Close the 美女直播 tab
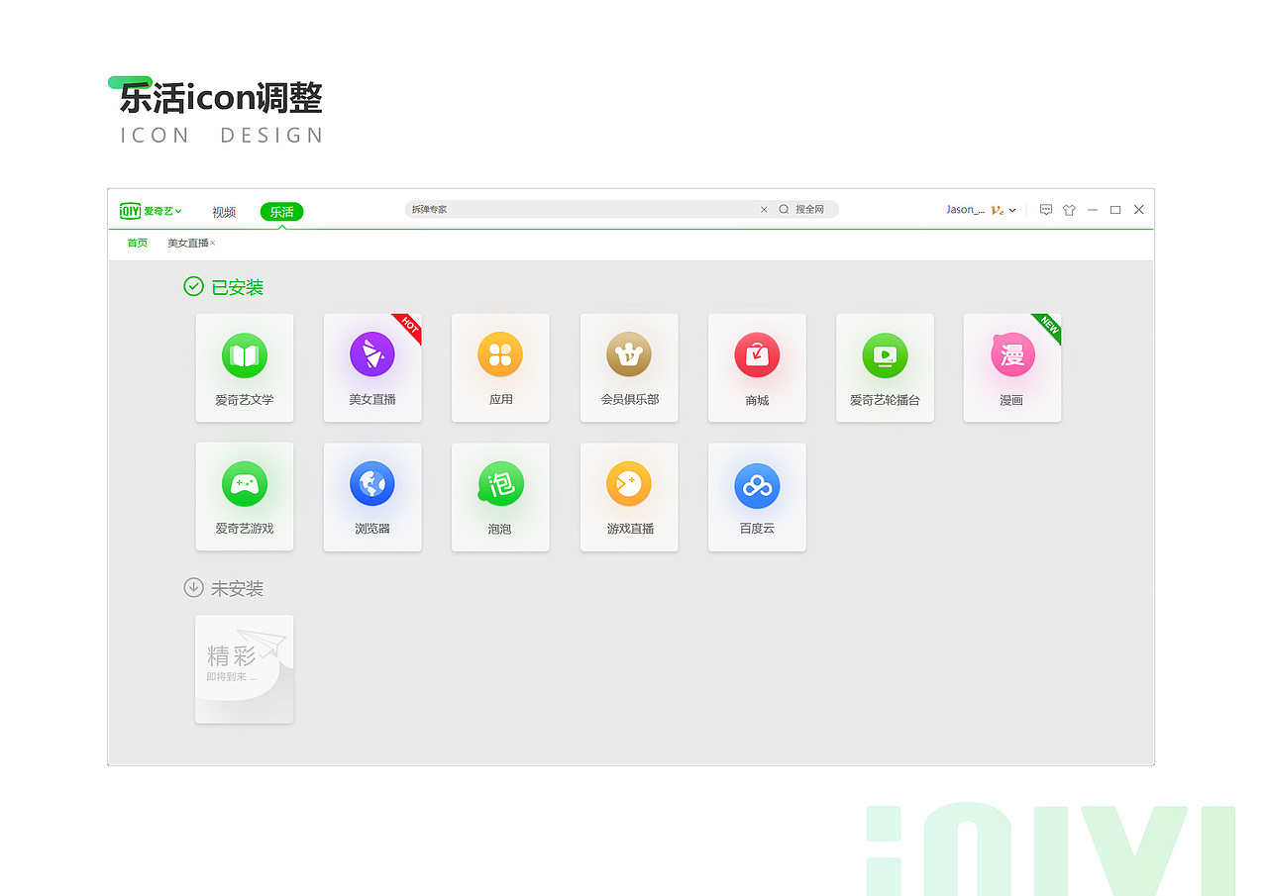The height and width of the screenshot is (896, 1268). 212,244
